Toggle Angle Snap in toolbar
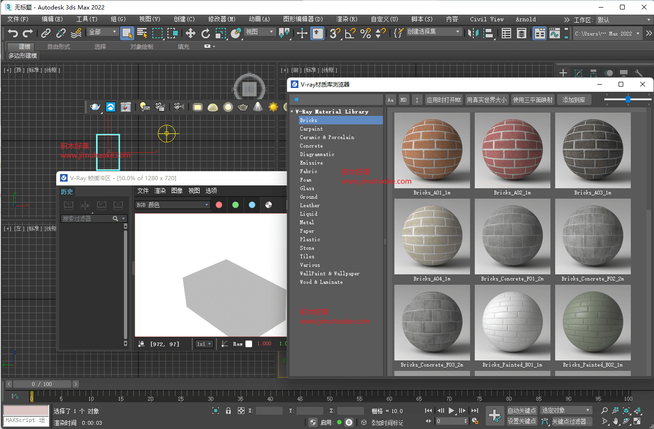Image resolution: width=654 pixels, height=429 pixels. pyautogui.click(x=350, y=33)
